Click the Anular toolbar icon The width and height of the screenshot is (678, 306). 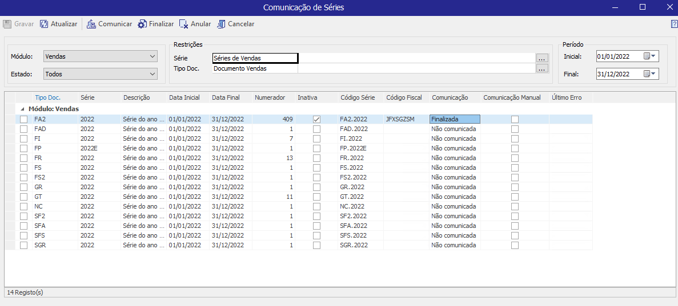[x=183, y=24]
